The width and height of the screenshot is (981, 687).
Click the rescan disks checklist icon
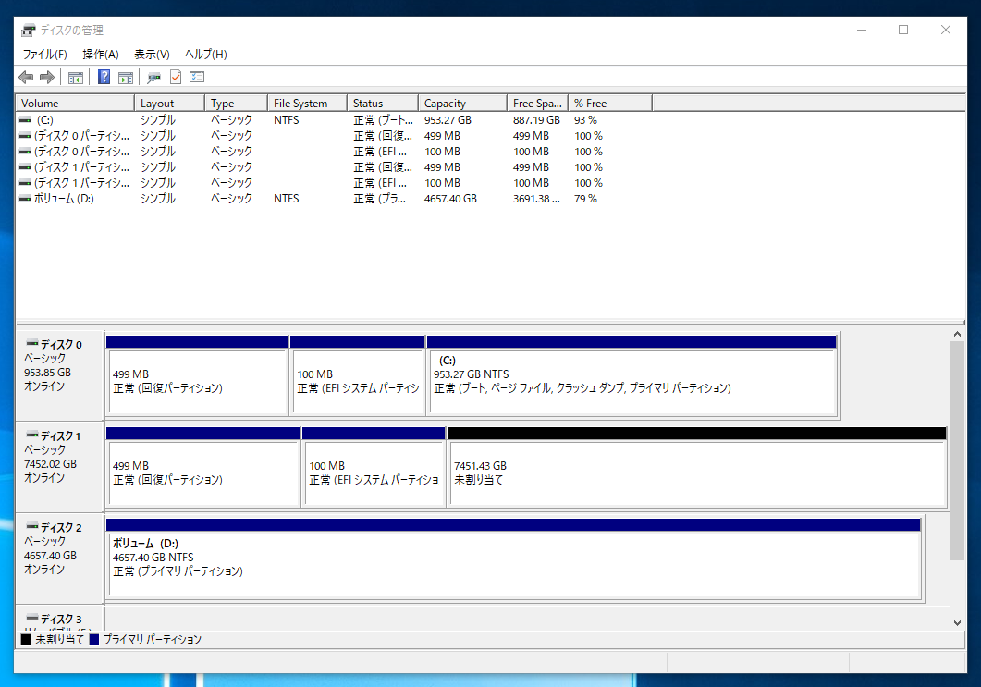pyautogui.click(x=196, y=77)
